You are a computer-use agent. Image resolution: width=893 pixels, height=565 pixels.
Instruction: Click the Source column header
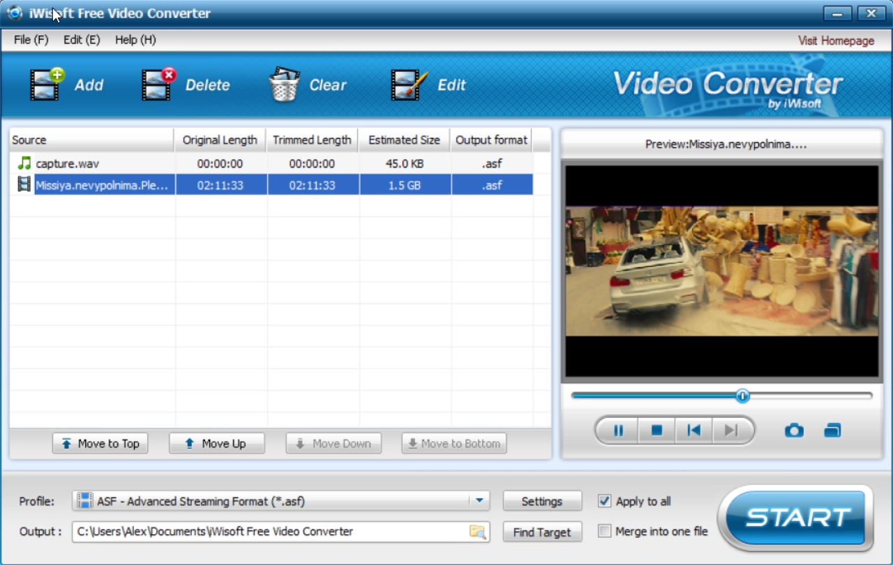tap(91, 140)
